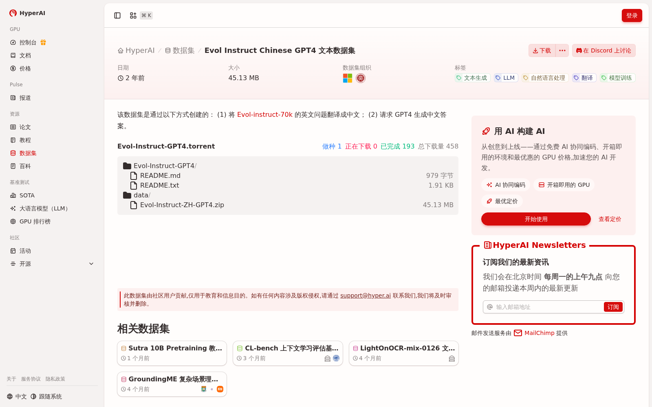Click the 隐私政策 footer link
This screenshot has width=652, height=407.
(55, 379)
